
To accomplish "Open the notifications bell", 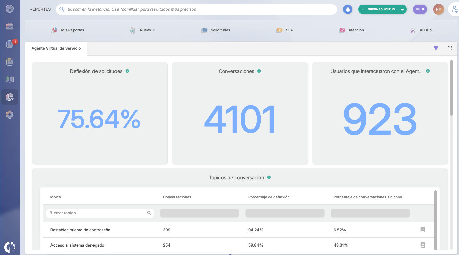I will click(348, 9).
